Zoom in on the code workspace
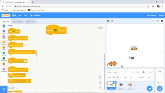The image size is (165, 93). pyautogui.click(x=100, y=77)
